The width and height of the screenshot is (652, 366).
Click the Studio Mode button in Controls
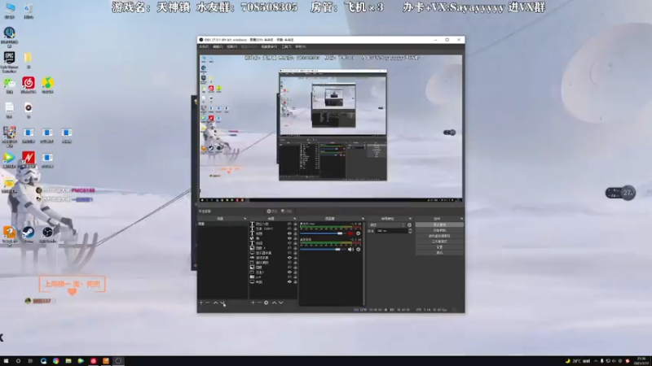tap(439, 242)
